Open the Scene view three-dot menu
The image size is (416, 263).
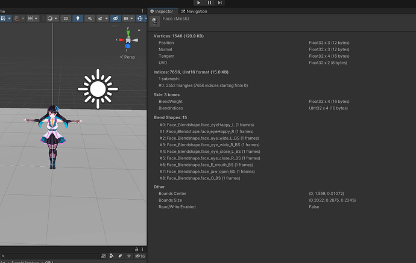pyautogui.click(x=142, y=11)
